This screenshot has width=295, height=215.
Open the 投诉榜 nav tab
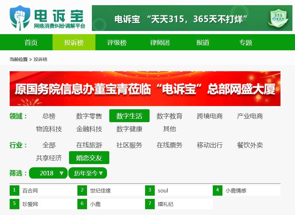[74, 42]
